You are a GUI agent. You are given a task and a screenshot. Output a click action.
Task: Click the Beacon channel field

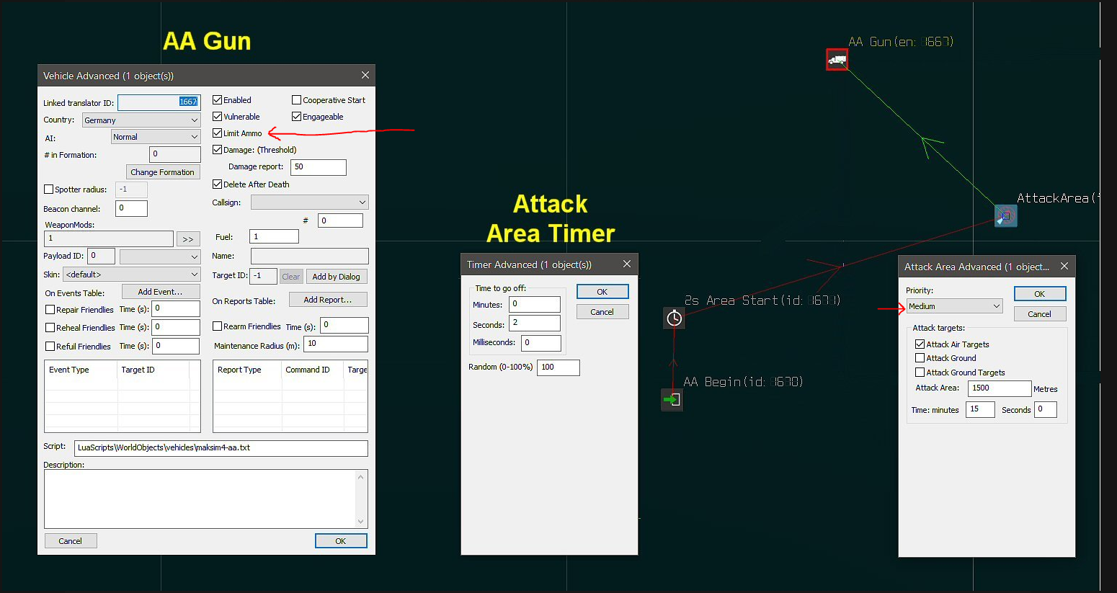[x=132, y=208]
